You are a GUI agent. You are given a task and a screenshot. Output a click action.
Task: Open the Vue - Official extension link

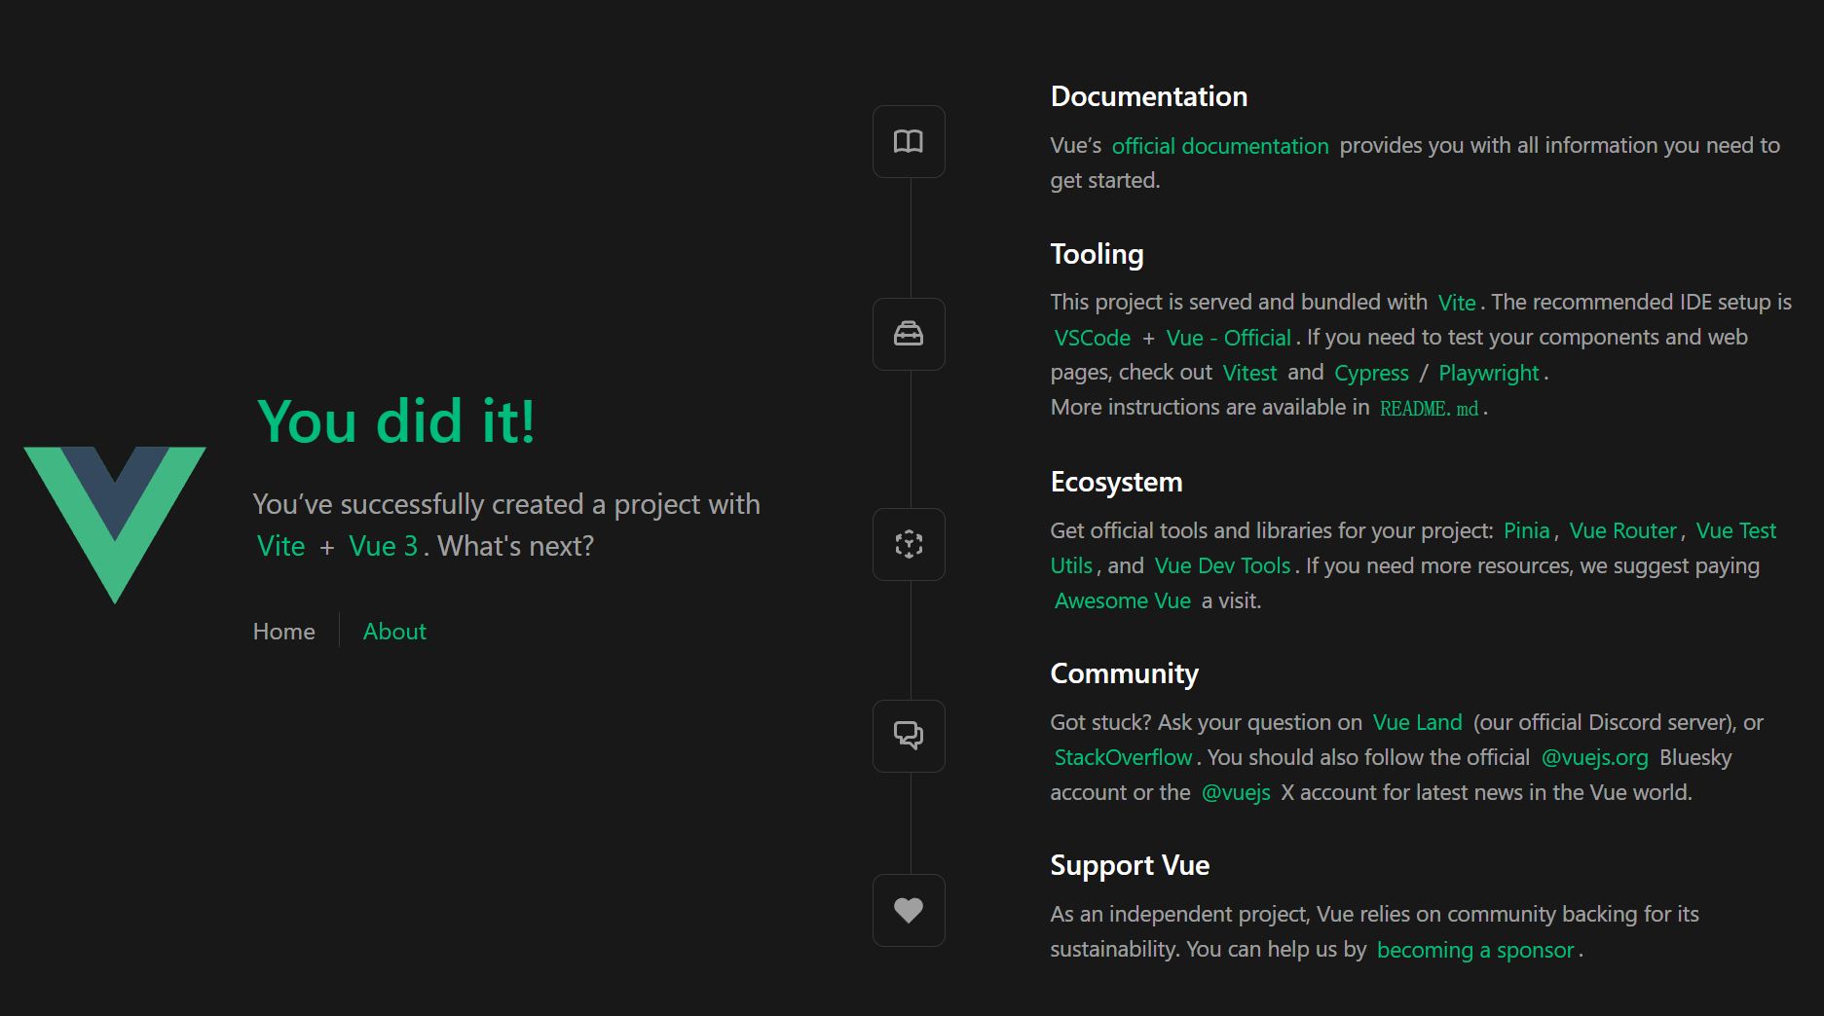(1229, 338)
